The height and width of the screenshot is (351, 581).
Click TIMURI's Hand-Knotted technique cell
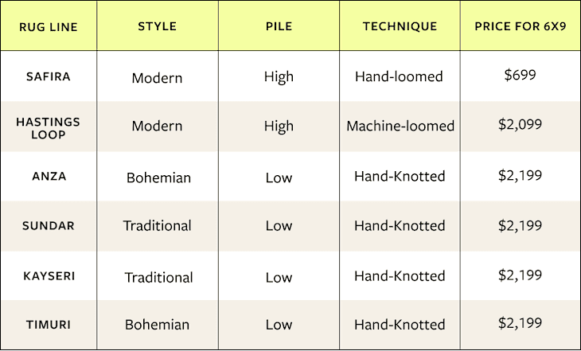tap(400, 325)
